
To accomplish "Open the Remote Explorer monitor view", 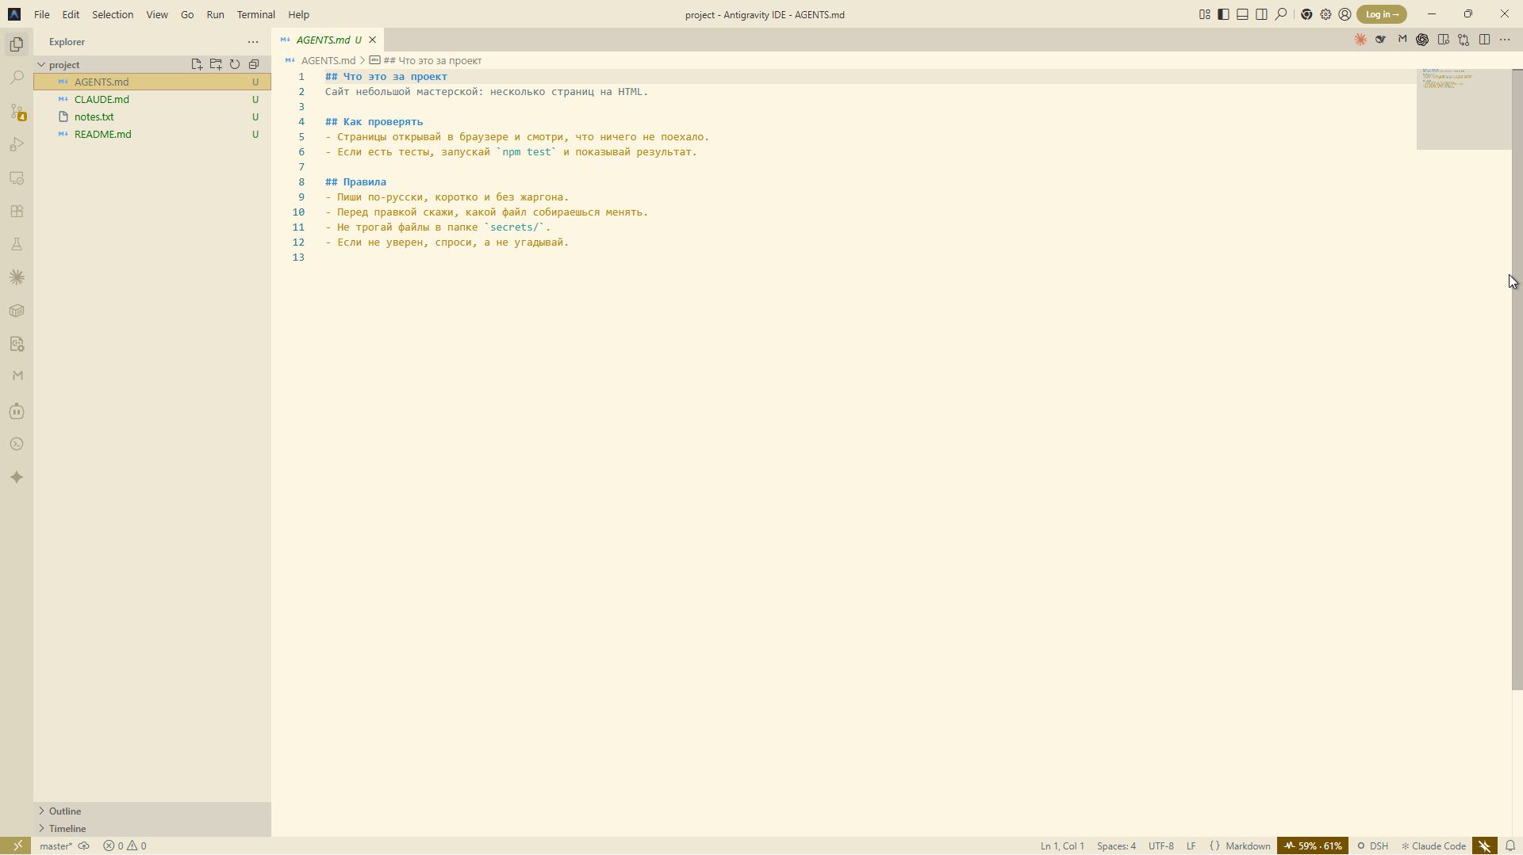I will click(17, 177).
